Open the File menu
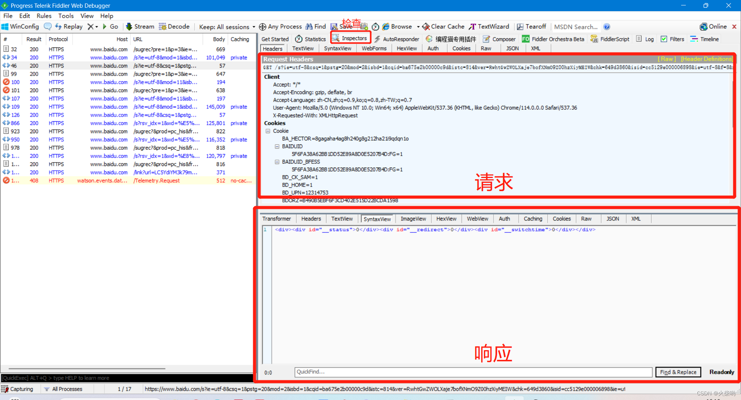This screenshot has height=400, width=741. coord(8,16)
